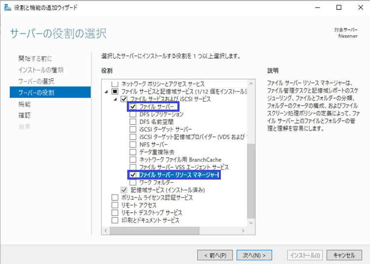Enable the DFS レプリケーション checkbox
Screen dimensions: 370x264
133,114
